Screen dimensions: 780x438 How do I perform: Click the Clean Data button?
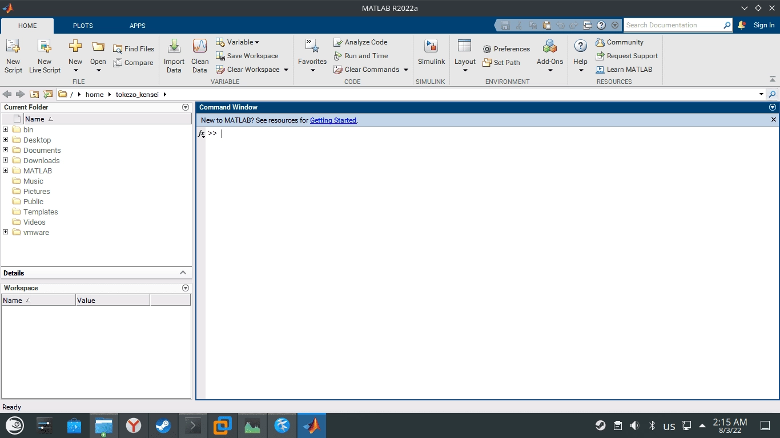click(x=200, y=56)
